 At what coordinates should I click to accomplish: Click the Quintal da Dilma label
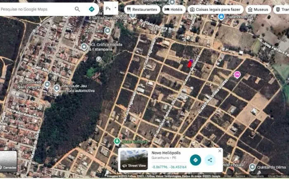271,167
